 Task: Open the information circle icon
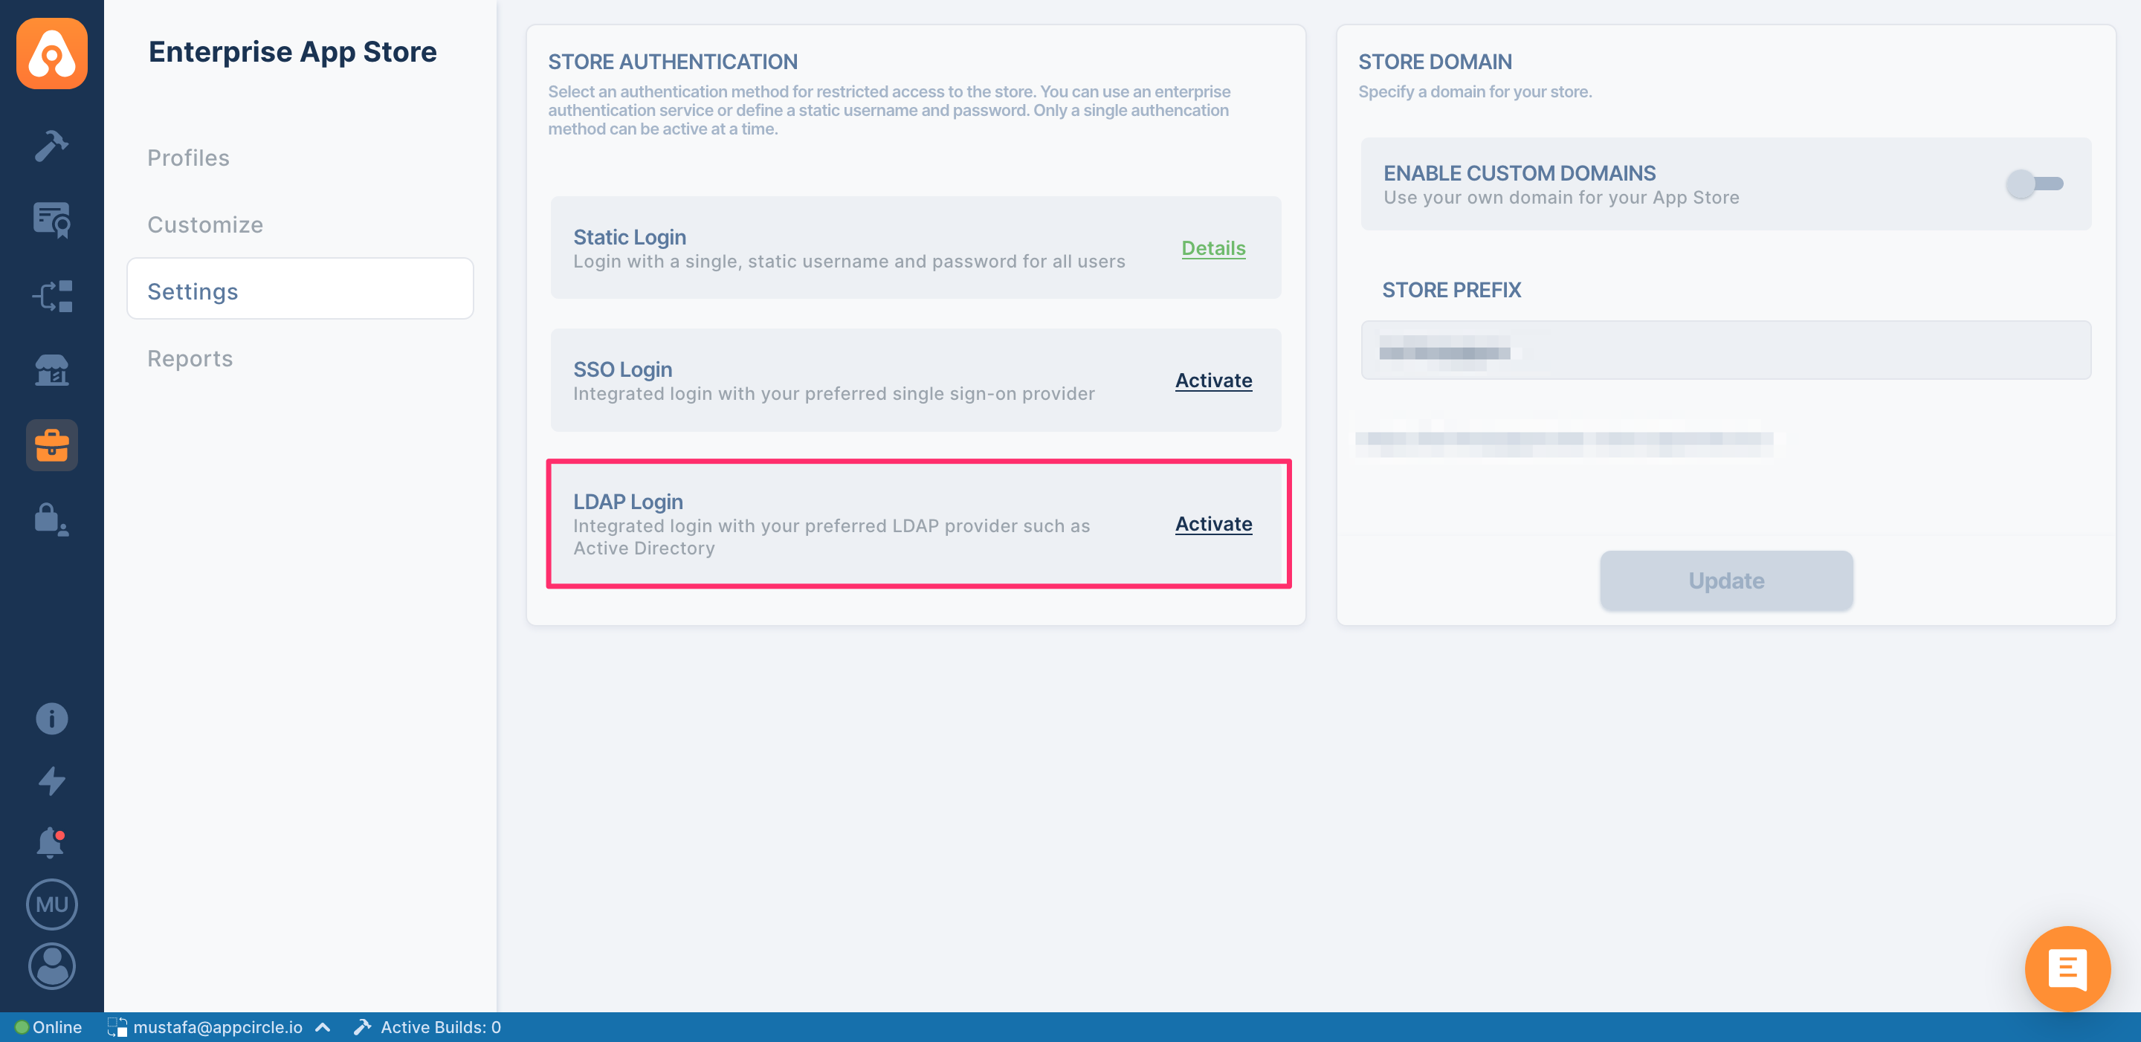(x=51, y=719)
